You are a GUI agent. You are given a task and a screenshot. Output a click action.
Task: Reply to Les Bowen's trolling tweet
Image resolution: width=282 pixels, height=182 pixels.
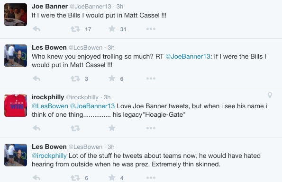coord(36,78)
